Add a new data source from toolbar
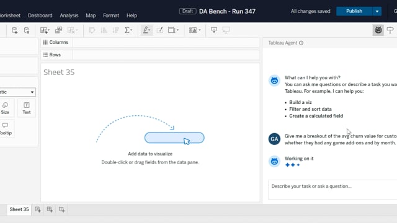The image size is (397, 223). click(x=14, y=30)
